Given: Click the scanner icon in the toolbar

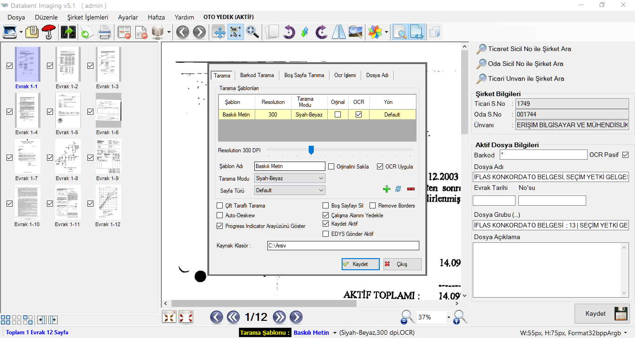Looking at the screenshot, I should pyautogui.click(x=10, y=32).
